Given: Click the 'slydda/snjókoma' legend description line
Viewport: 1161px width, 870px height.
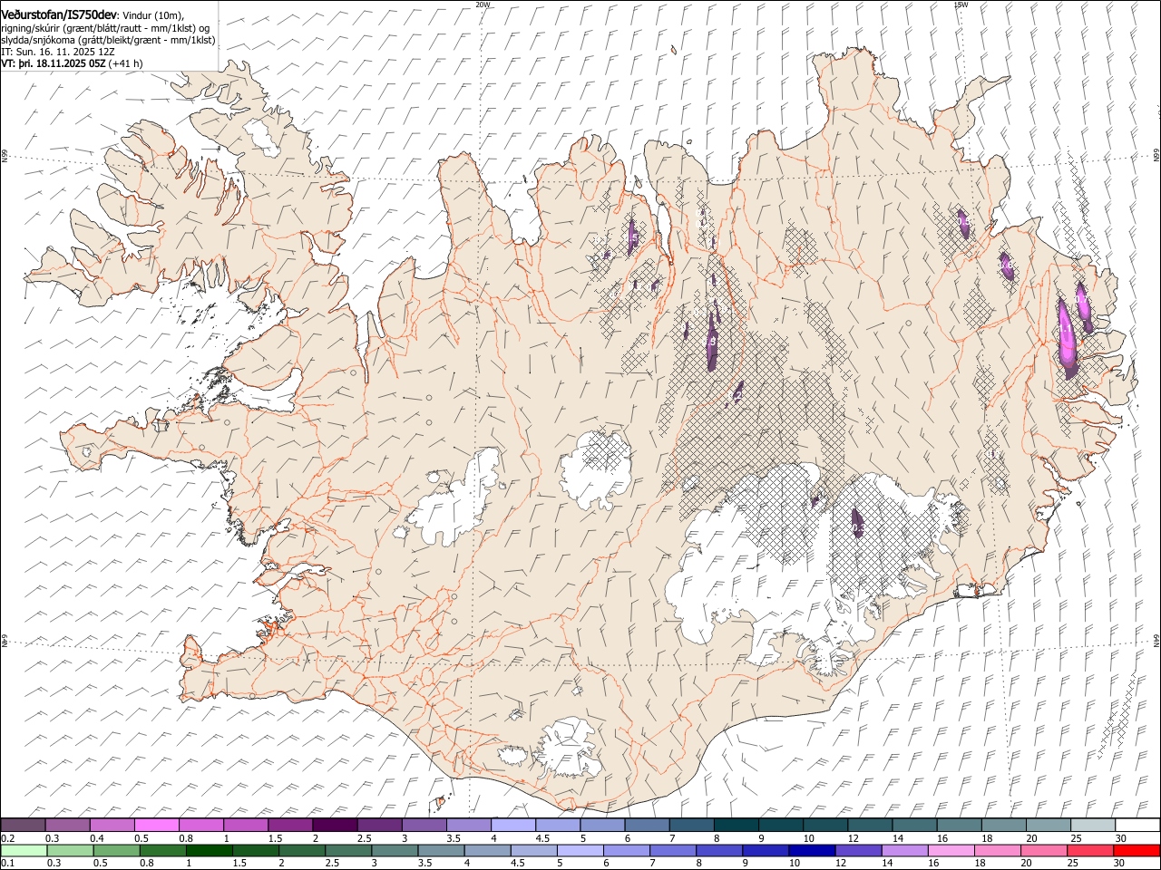Looking at the screenshot, I should click(x=108, y=40).
